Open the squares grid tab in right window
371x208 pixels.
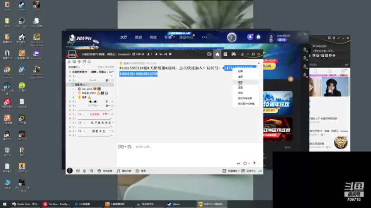pos(343,71)
